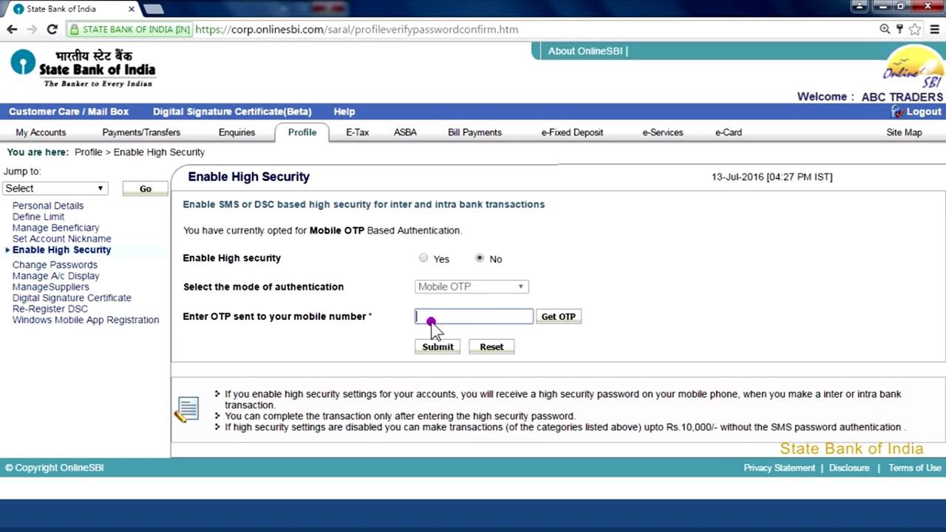Click the browser address bar URL
Image resolution: width=946 pixels, height=532 pixels.
tap(357, 30)
